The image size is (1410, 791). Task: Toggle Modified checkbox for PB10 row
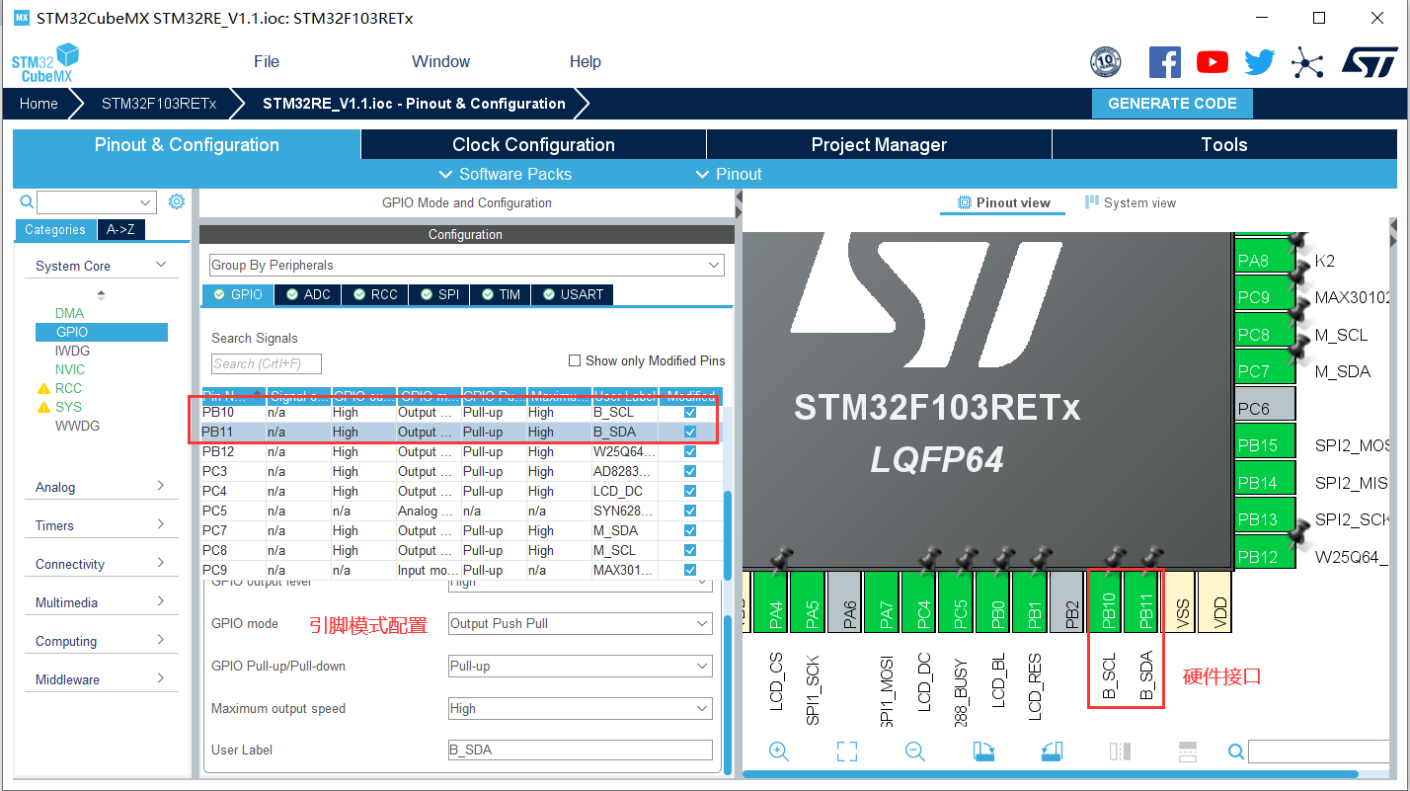pos(690,412)
